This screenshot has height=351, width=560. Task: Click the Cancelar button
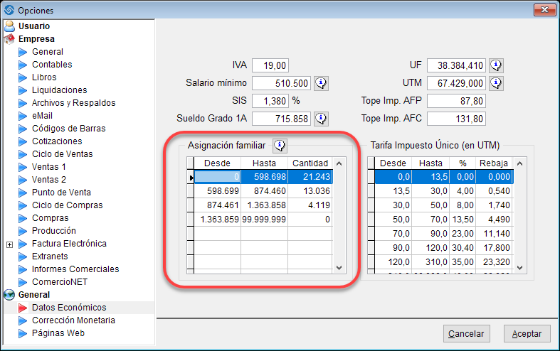466,333
